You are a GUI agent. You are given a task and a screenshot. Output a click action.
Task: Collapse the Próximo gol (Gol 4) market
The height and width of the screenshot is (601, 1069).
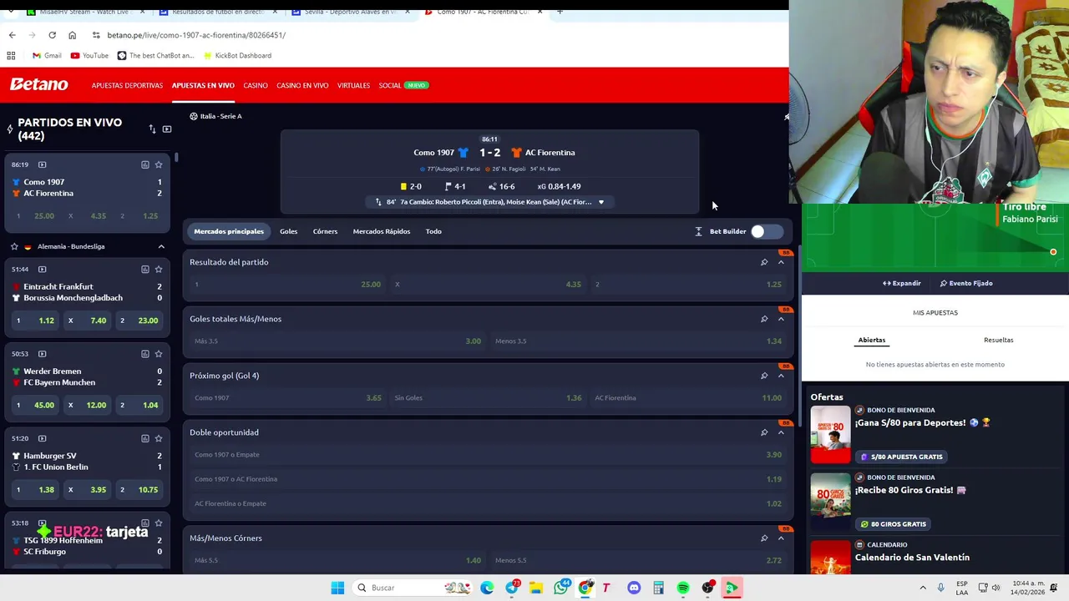(781, 376)
